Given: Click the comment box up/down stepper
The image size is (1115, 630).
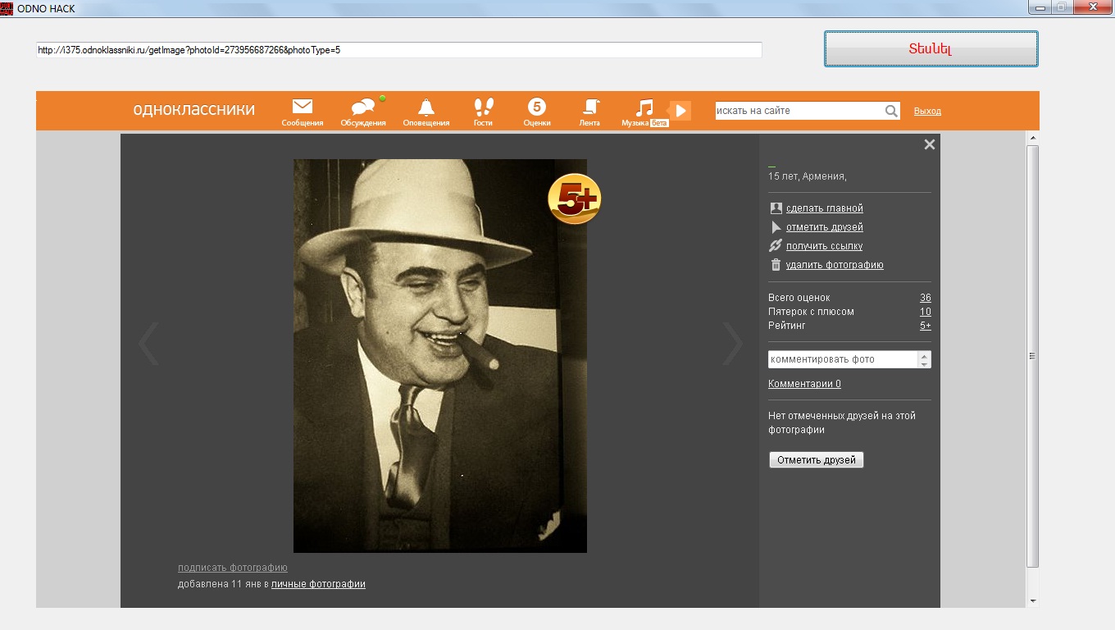Looking at the screenshot, I should 924,359.
